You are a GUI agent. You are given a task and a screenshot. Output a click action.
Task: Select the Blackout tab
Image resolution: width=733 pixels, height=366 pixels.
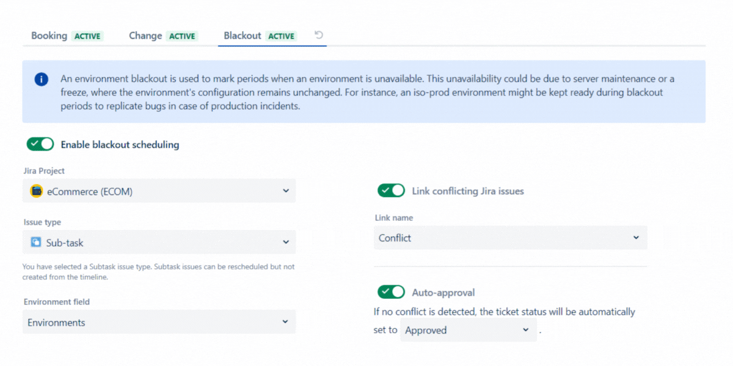click(243, 35)
